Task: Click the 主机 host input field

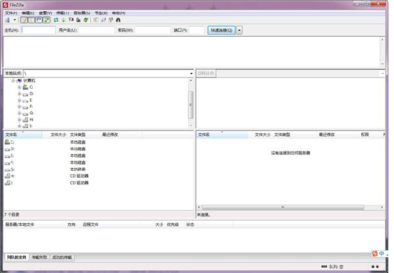Action: coord(38,30)
